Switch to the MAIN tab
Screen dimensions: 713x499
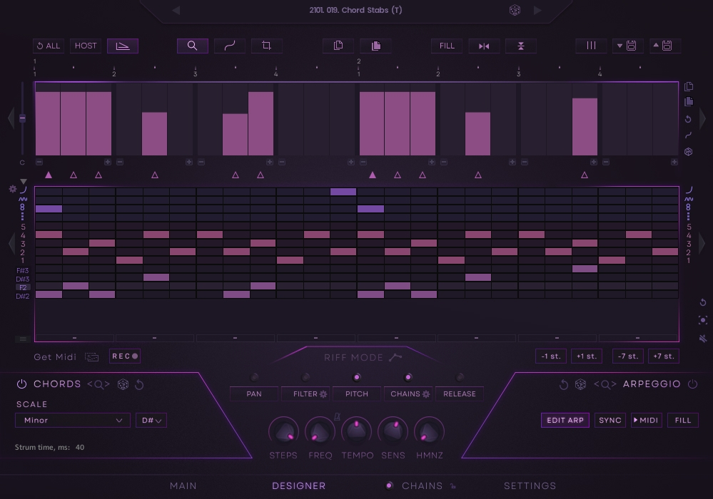pyautogui.click(x=183, y=485)
